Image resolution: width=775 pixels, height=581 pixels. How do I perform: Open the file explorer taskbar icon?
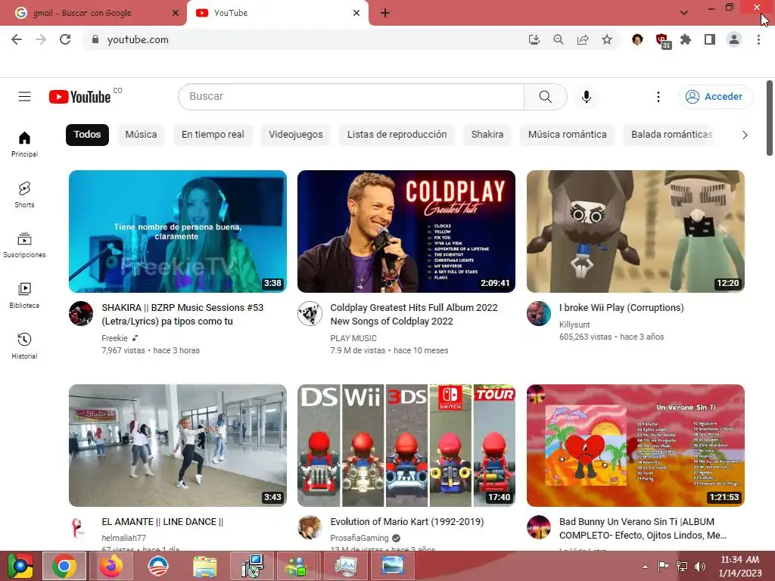click(204, 566)
